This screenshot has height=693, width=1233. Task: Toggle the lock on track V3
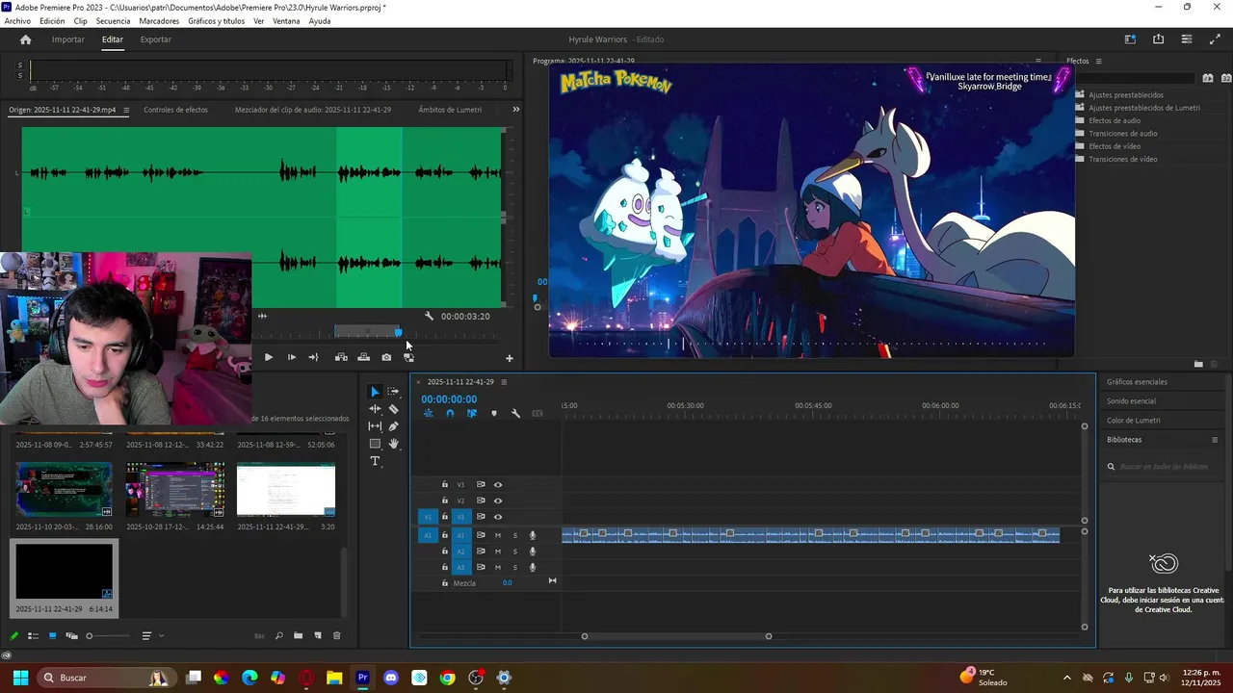point(444,484)
